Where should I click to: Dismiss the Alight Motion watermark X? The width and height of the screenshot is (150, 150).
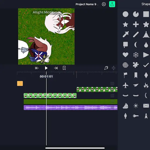coord(59,12)
